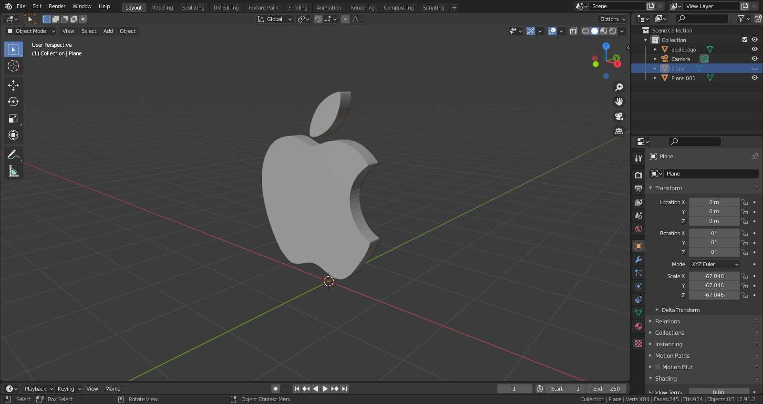The width and height of the screenshot is (763, 404).
Task: Open the XYZ Euler rotation mode dropdown
Action: click(714, 264)
